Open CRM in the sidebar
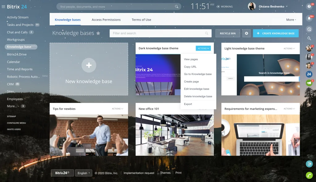Viewport: 316px width, 182px height. pyautogui.click(x=10, y=84)
